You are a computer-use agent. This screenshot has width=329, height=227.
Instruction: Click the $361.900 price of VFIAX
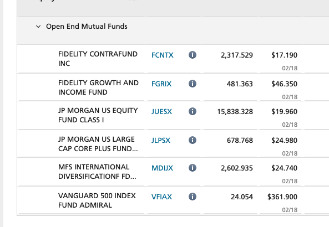pyautogui.click(x=282, y=197)
